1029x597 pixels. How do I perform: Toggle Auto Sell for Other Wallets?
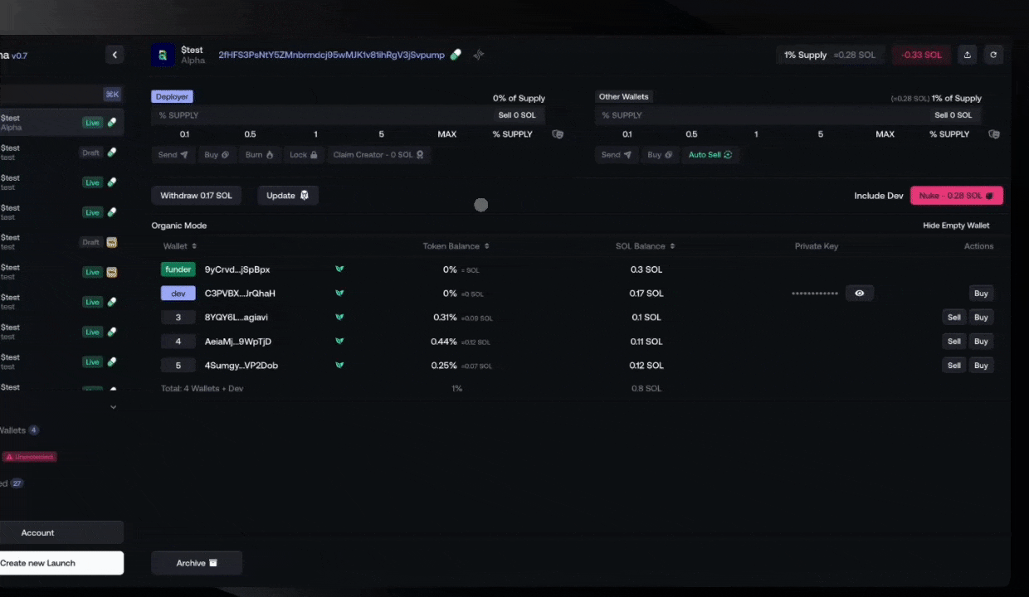(x=710, y=155)
